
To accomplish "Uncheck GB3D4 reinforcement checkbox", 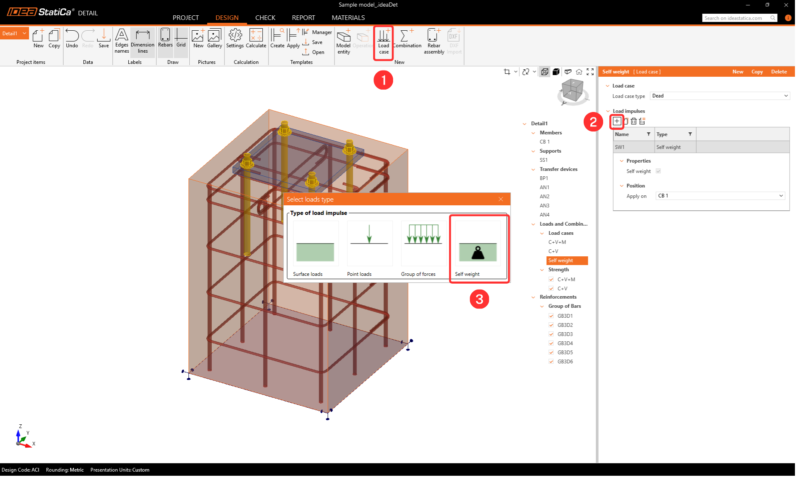I will [551, 343].
